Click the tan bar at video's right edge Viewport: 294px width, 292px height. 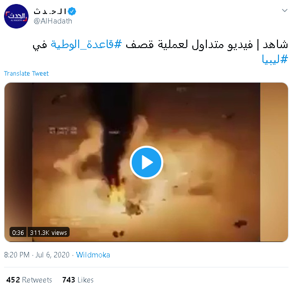tap(274, 162)
